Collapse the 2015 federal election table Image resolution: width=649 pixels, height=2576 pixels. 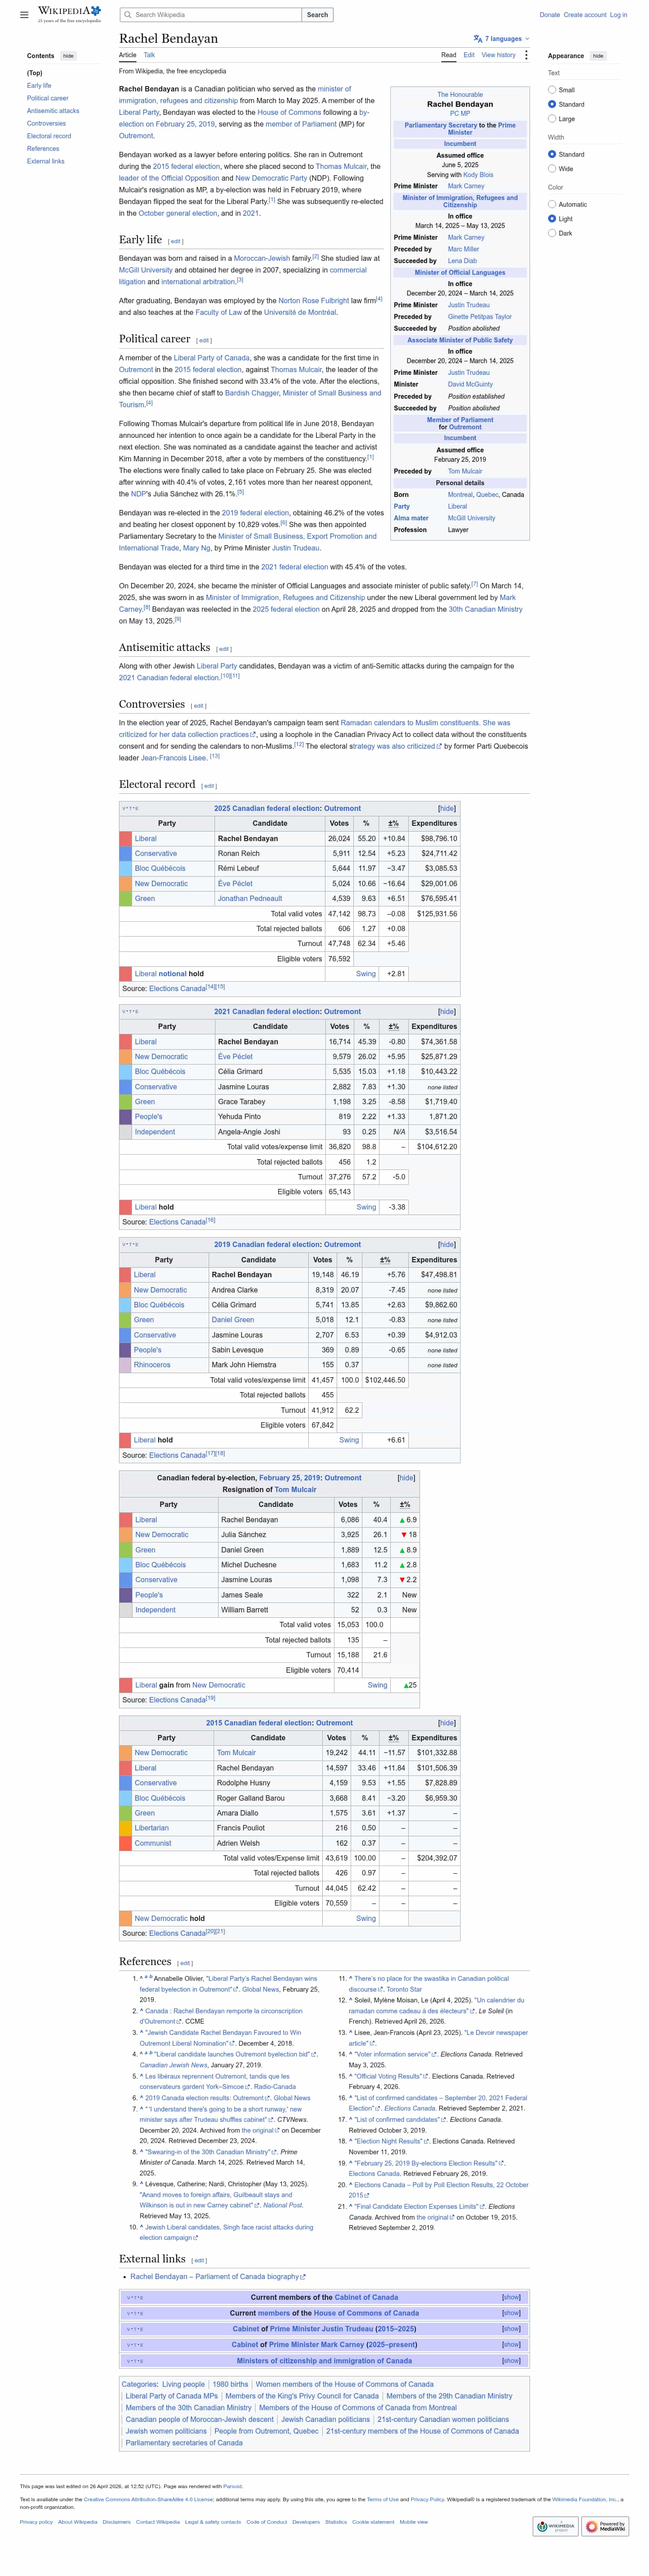pos(447,1723)
